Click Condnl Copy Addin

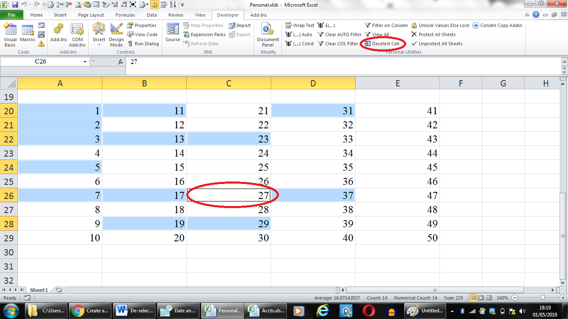coord(497,25)
